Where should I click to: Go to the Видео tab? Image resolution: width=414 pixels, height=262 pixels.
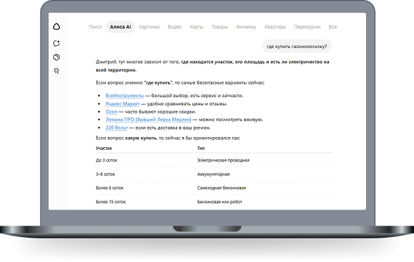(174, 27)
